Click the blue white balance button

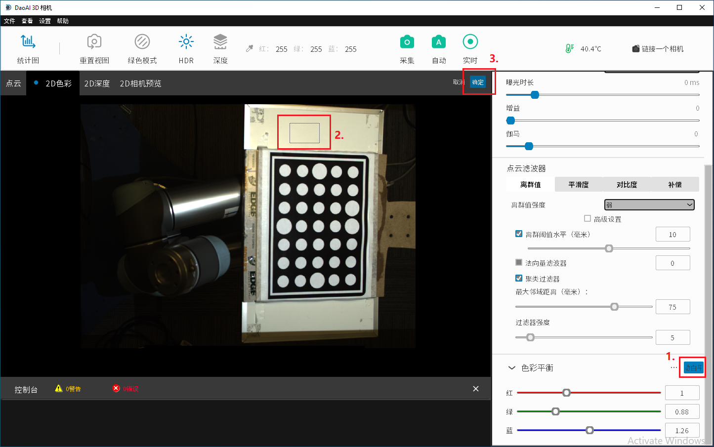[x=693, y=367]
